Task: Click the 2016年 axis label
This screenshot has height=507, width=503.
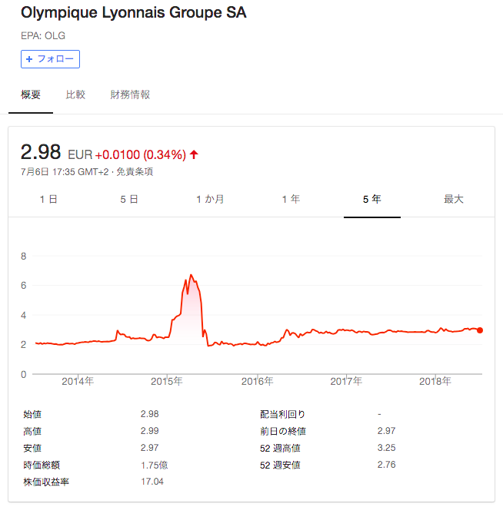Action: (x=258, y=382)
